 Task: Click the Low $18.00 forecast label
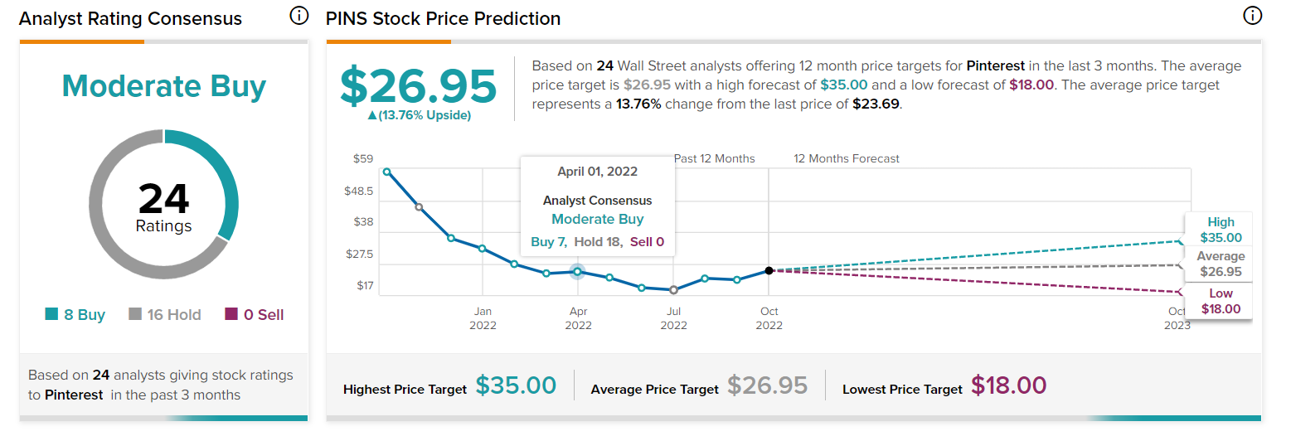coord(1221,301)
